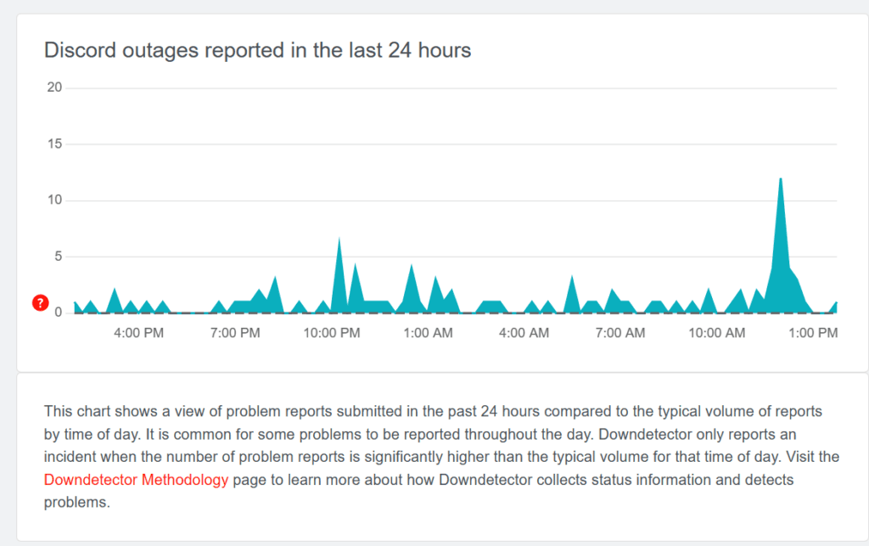The height and width of the screenshot is (546, 869).
Task: Open the Downdetector Methodology link
Action: tap(136, 480)
